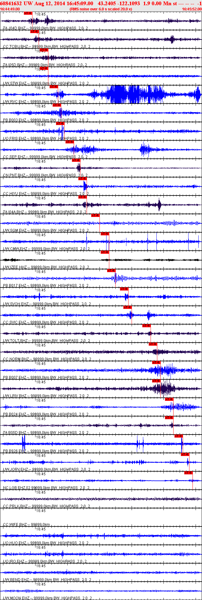Image resolution: width=202 pixels, height=600 pixels.
Task: Click the red pick marker on TA J04D trace
Action: click(x=28, y=13)
